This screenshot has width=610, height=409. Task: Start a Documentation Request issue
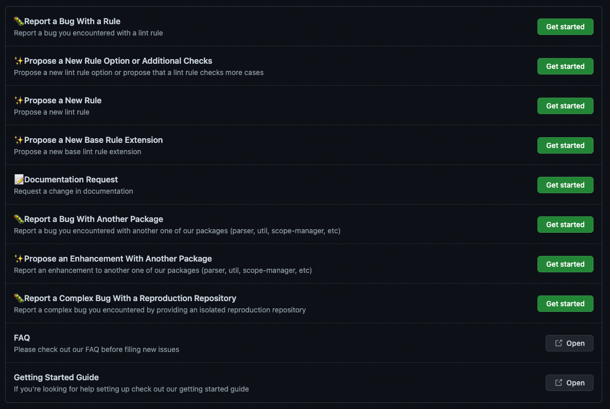[x=565, y=185]
